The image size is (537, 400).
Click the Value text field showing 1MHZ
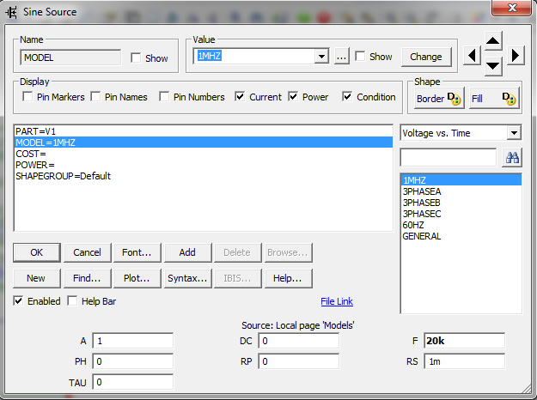pos(254,56)
